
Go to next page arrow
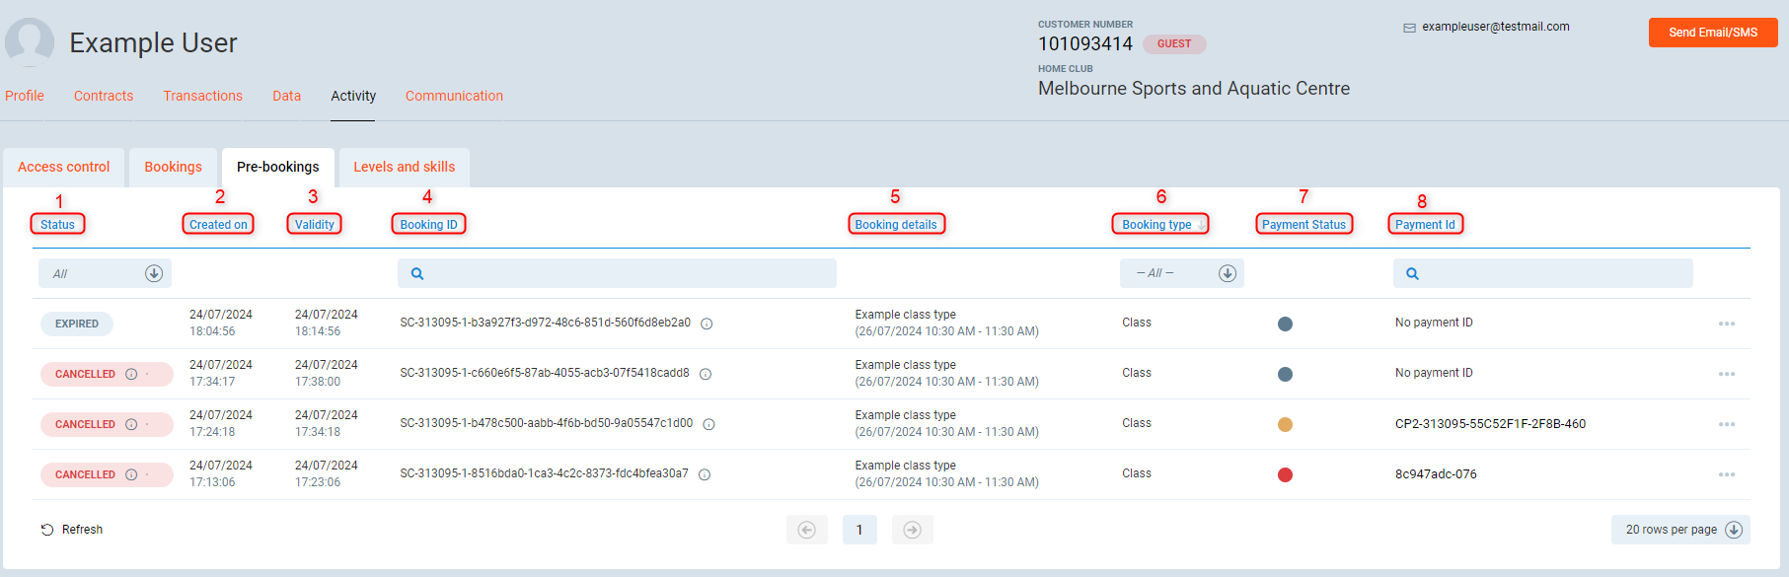(912, 530)
